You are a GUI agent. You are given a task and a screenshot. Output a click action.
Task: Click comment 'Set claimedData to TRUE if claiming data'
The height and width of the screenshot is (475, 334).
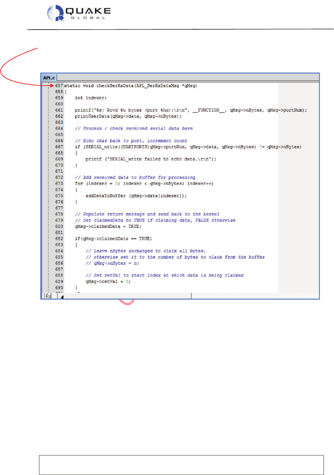pos(155,220)
